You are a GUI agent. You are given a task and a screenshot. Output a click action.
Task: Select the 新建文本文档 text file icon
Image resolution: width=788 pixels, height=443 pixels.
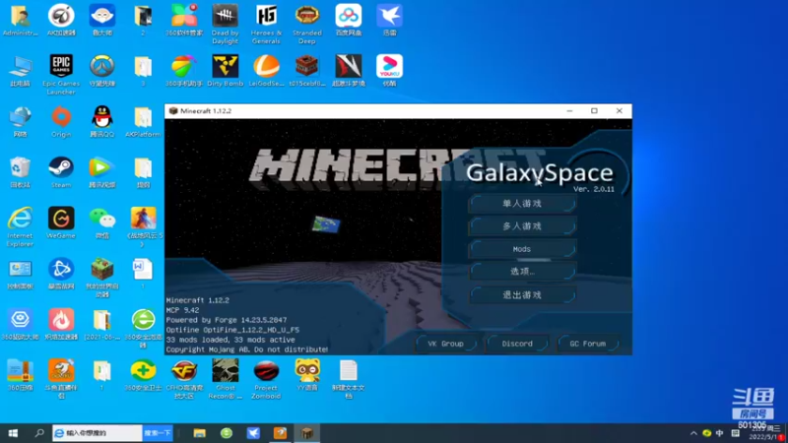point(349,379)
